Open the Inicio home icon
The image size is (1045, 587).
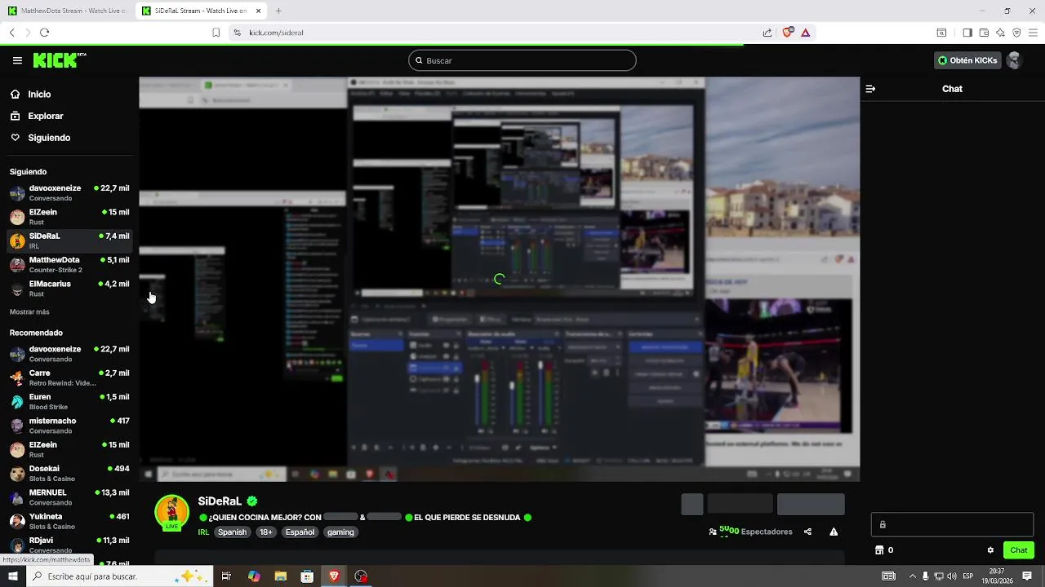tap(15, 95)
